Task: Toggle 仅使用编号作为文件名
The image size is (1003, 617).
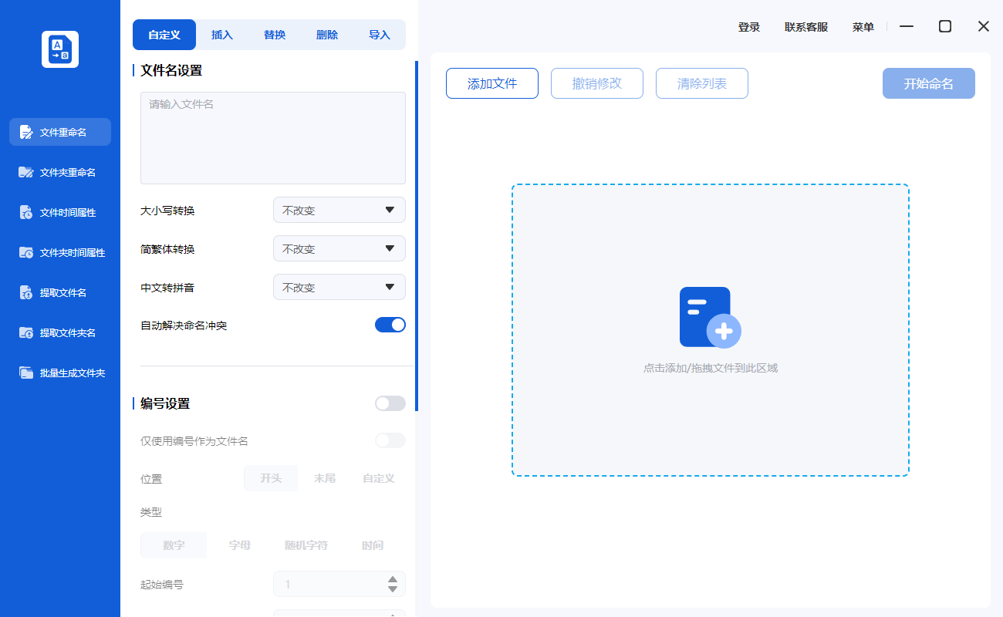Action: [x=390, y=440]
